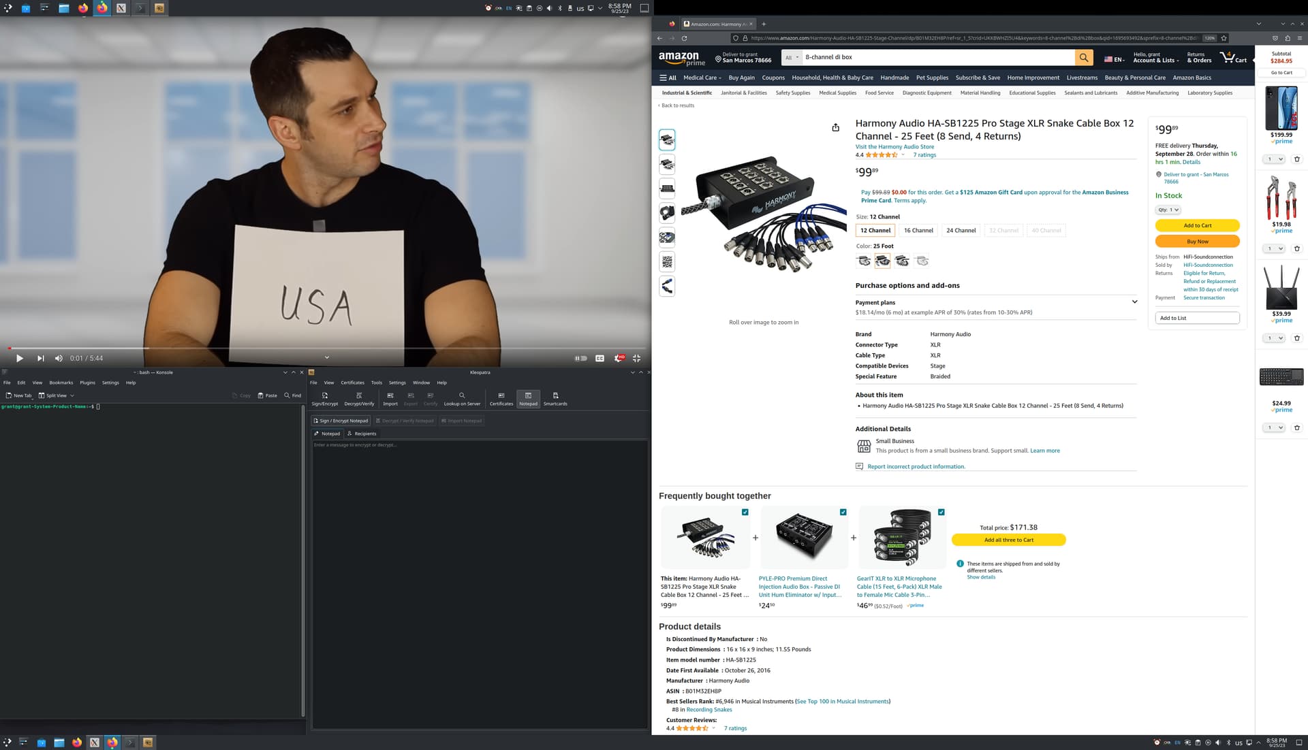1308x750 pixels.
Task: Select 24 Channel size option
Action: 961,230
